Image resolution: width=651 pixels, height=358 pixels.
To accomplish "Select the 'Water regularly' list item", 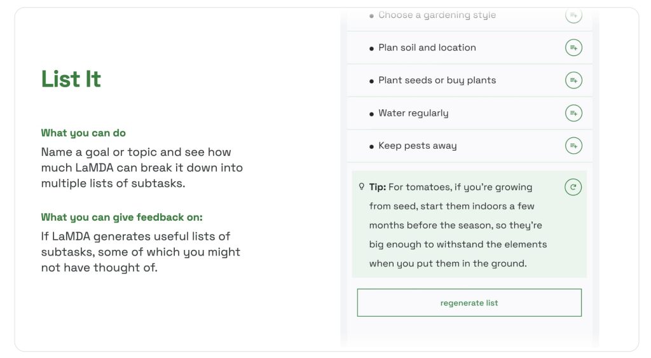I will pos(413,113).
